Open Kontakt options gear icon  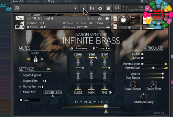tap(100, 8)
